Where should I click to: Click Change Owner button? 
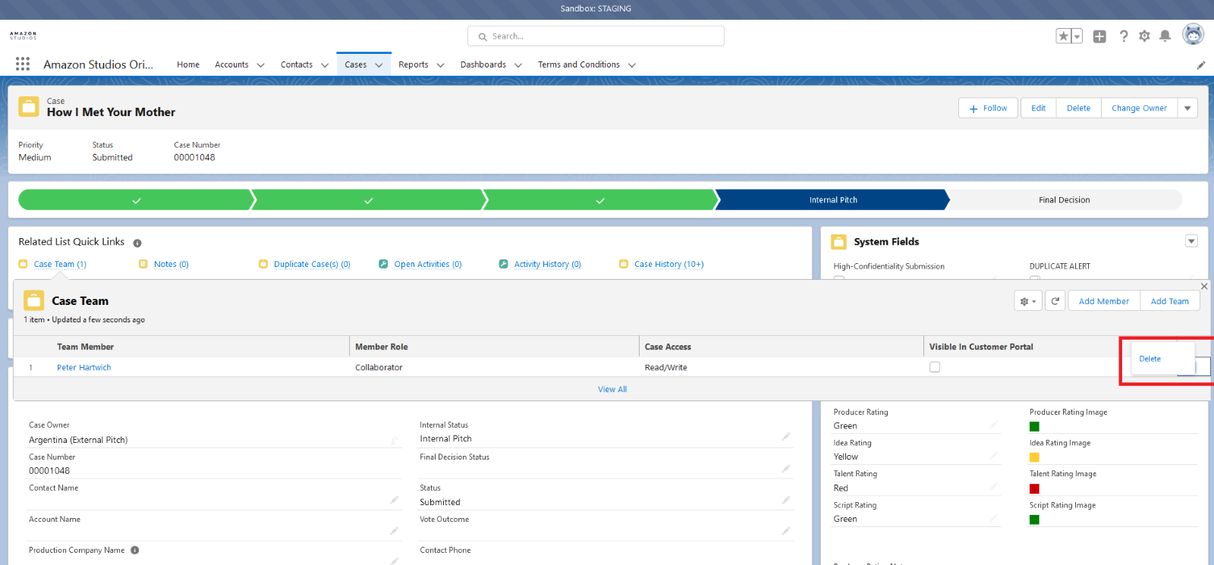click(x=1139, y=108)
